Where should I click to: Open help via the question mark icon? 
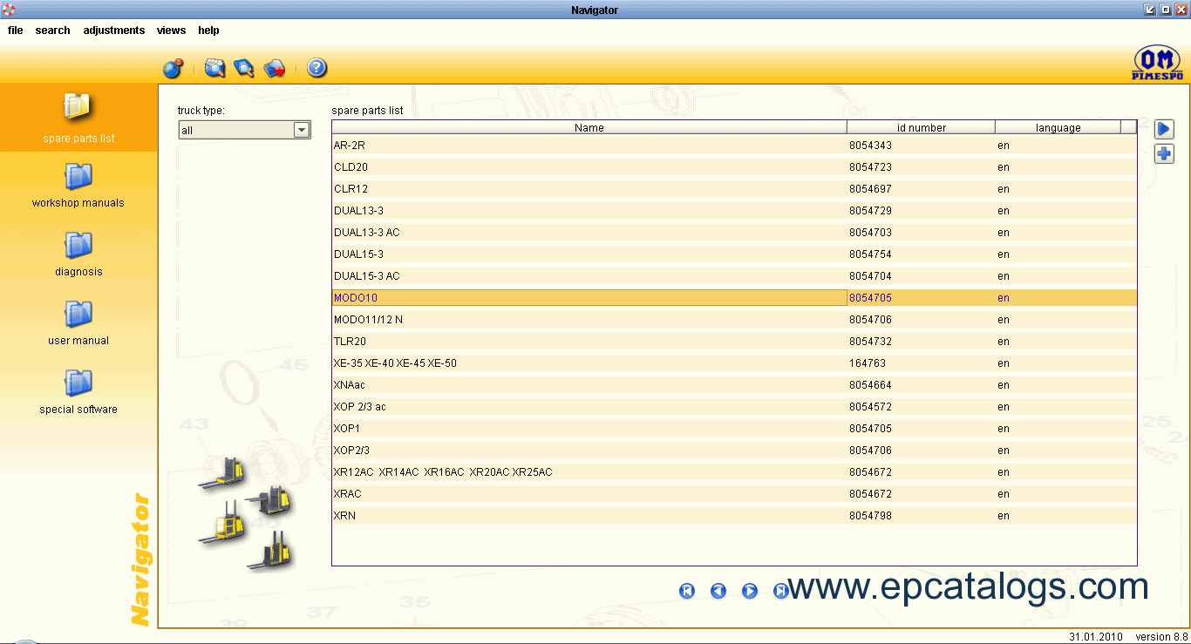pyautogui.click(x=317, y=68)
